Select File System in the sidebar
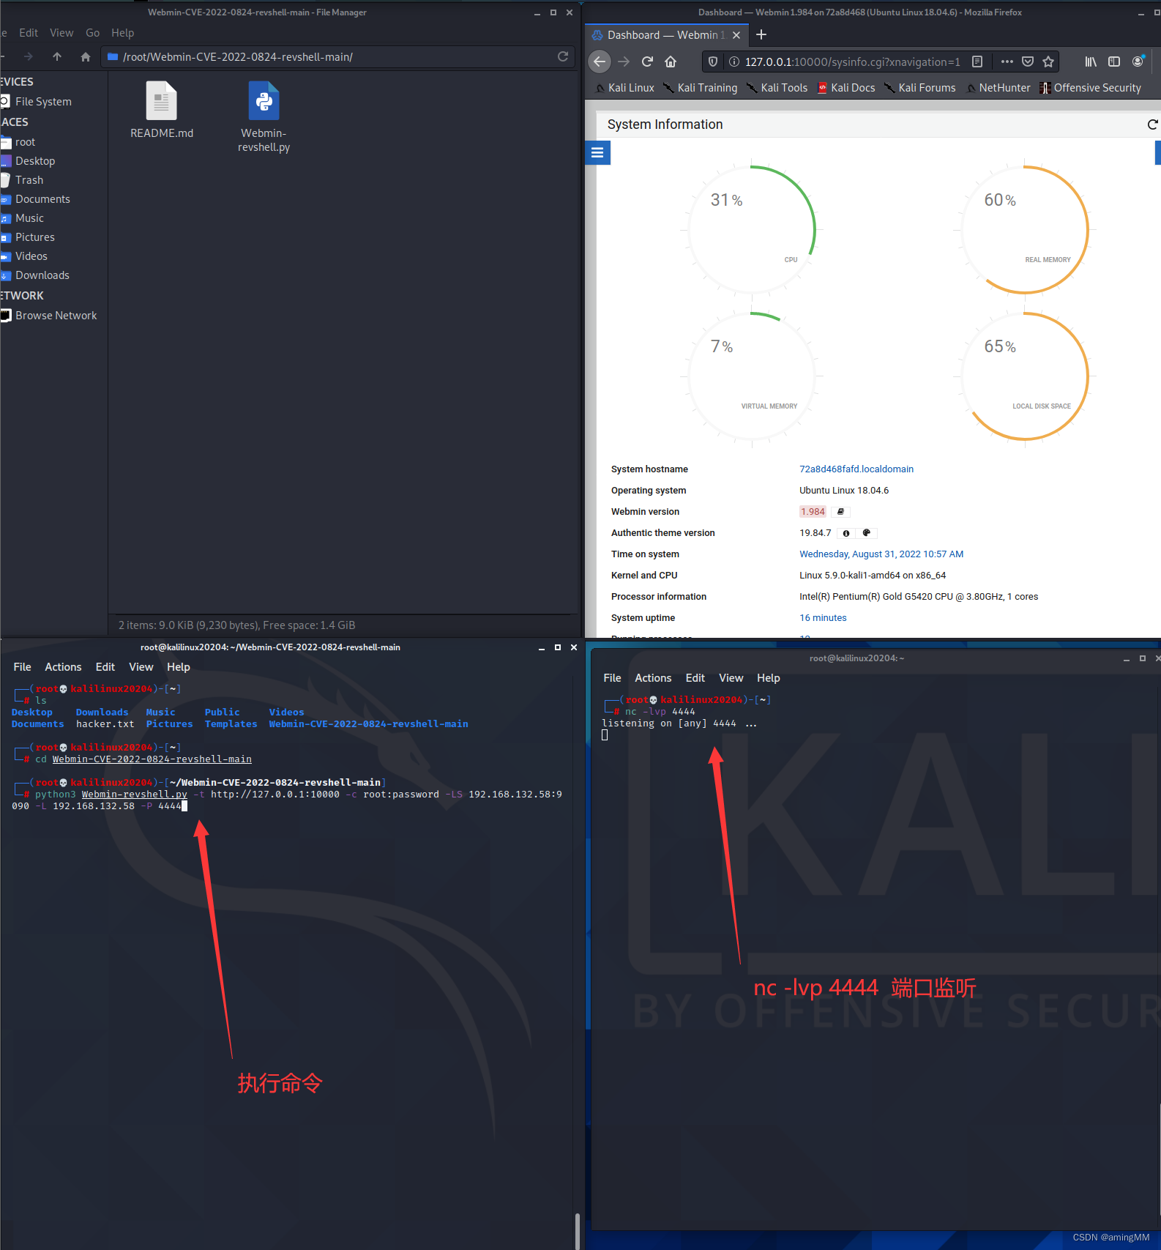The image size is (1161, 1250). pyautogui.click(x=43, y=102)
